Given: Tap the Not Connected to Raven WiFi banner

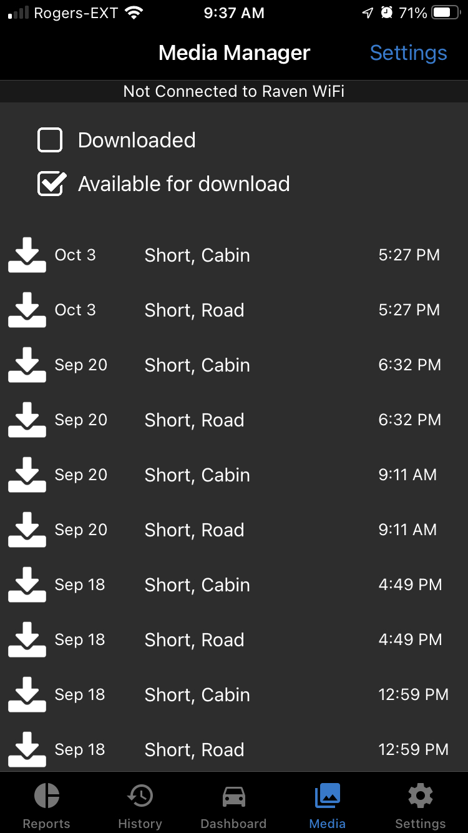Looking at the screenshot, I should point(234,92).
